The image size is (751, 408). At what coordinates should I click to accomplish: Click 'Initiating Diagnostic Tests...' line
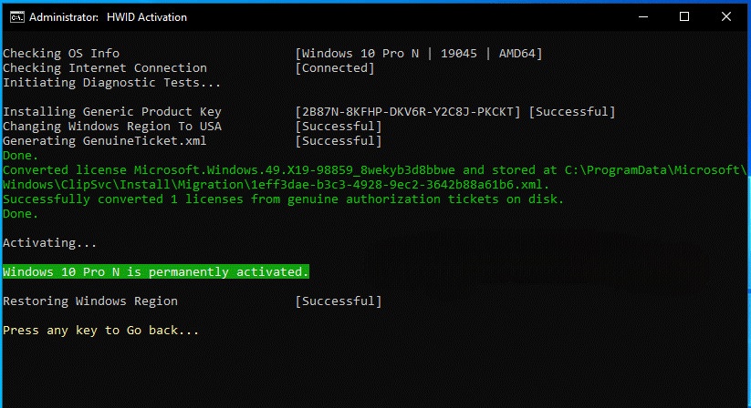tap(111, 83)
